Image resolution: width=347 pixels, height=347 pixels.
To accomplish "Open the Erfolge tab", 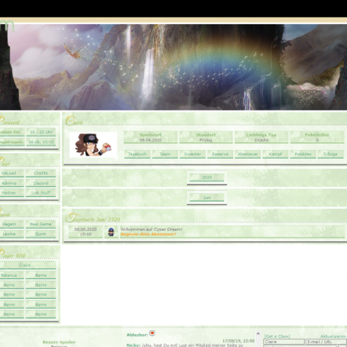I will point(330,154).
